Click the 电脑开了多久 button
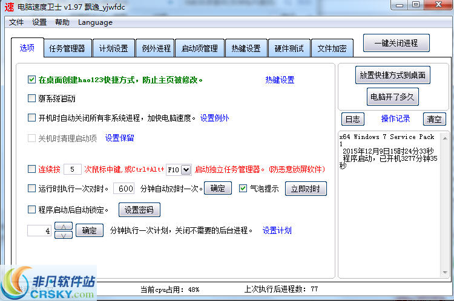 pos(393,97)
